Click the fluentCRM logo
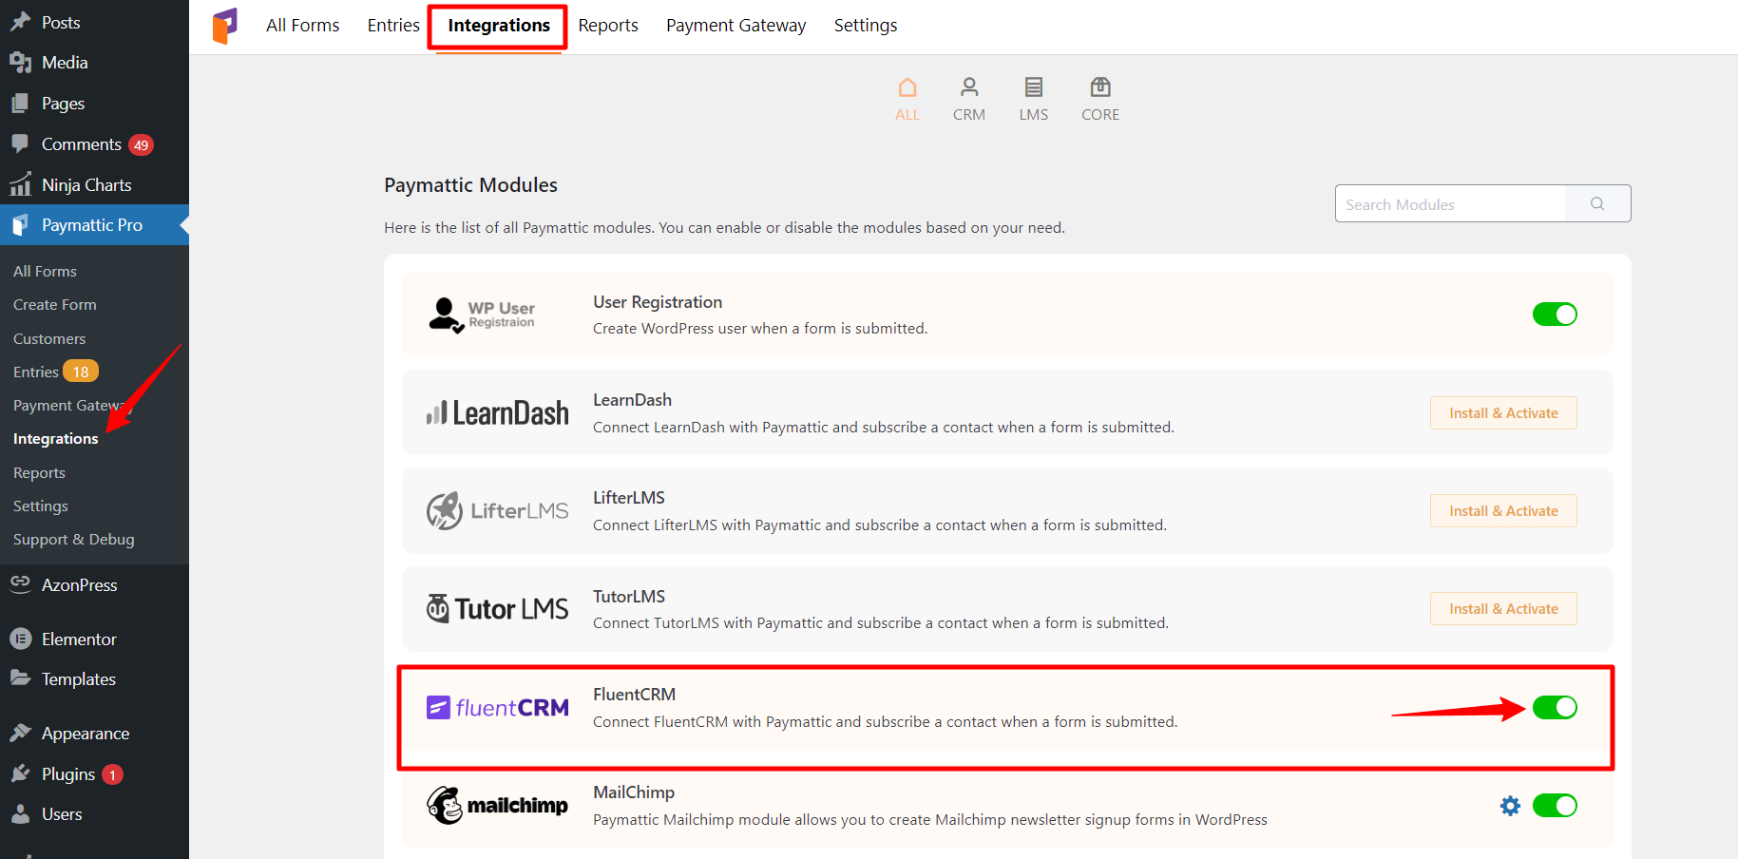 click(498, 707)
